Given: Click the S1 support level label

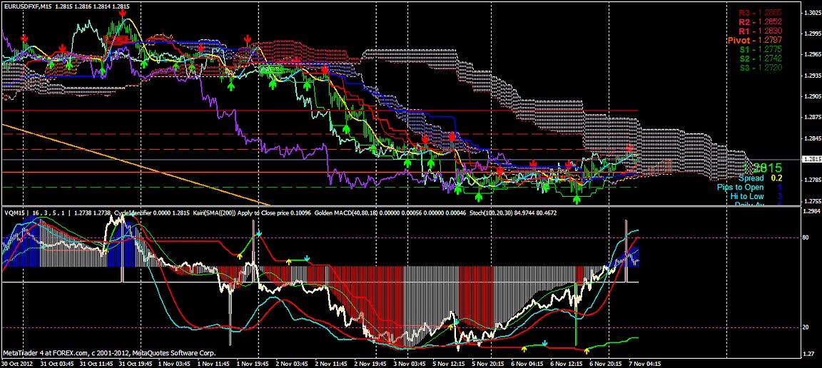Looking at the screenshot, I should click(760, 50).
